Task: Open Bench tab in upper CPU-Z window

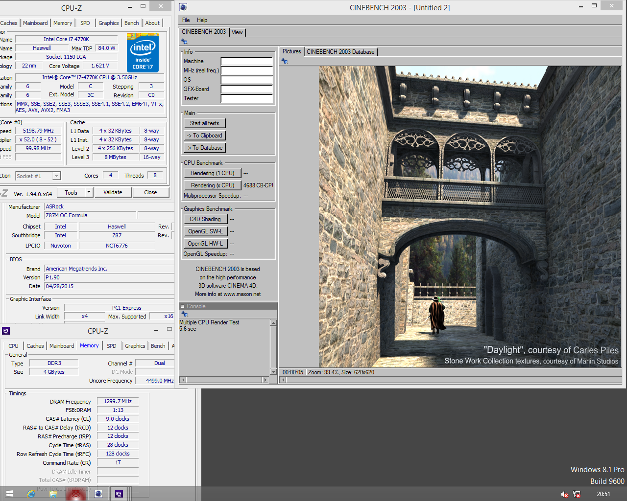Action: (131, 23)
